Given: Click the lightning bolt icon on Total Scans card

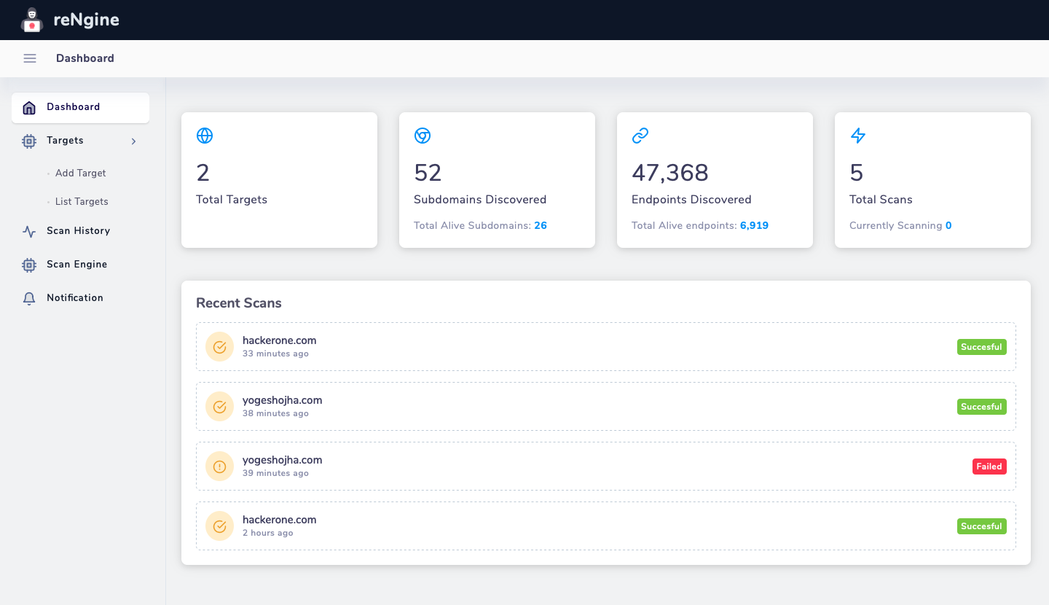Looking at the screenshot, I should [858, 136].
